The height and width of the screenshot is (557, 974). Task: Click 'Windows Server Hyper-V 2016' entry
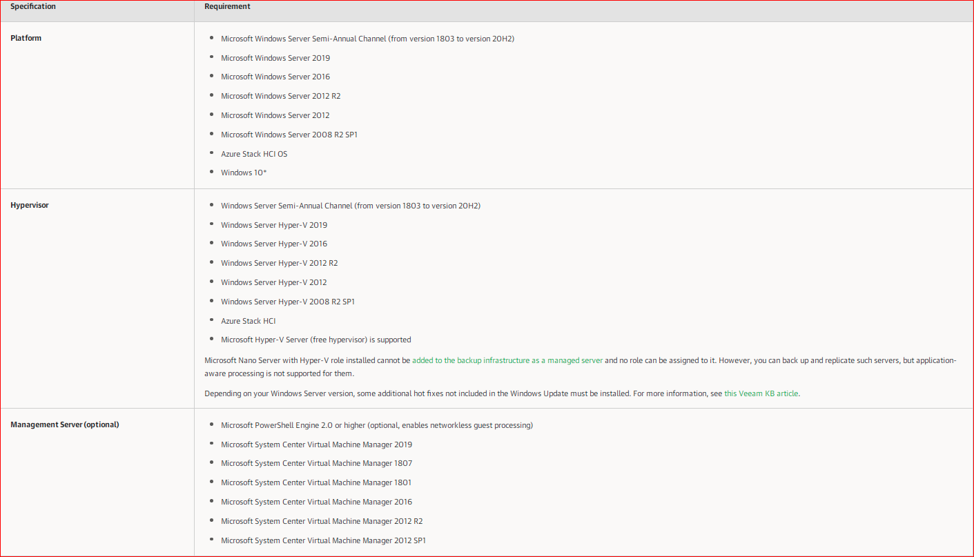(274, 244)
